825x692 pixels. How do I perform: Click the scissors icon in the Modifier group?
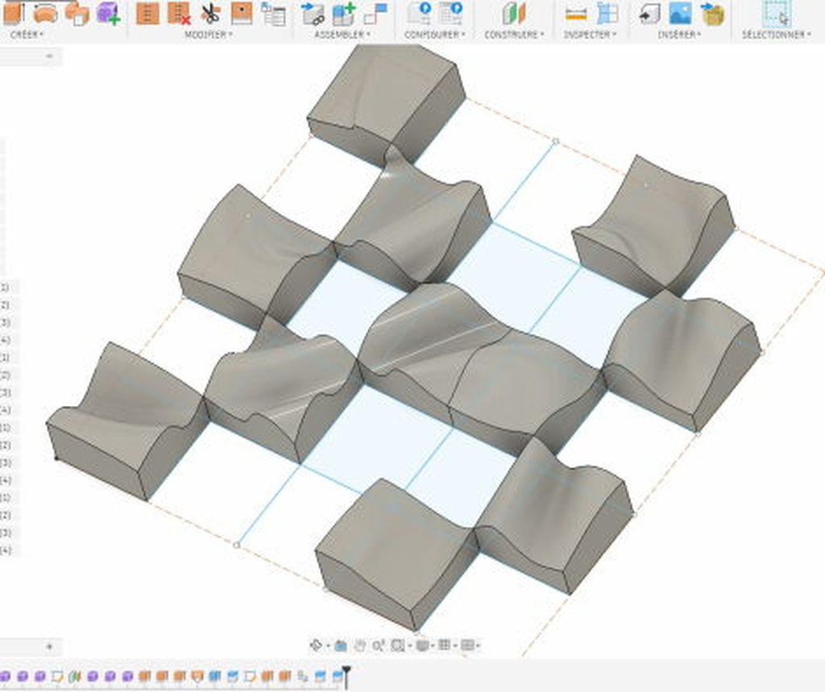(x=210, y=14)
